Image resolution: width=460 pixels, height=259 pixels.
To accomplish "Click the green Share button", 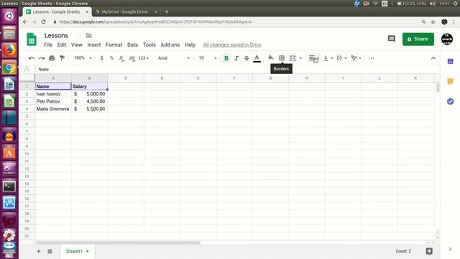I will [418, 39].
